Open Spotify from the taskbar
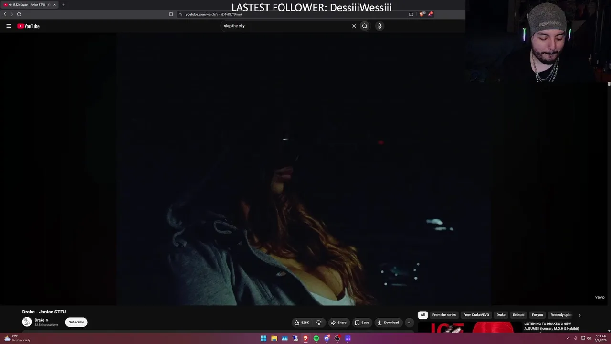This screenshot has width=611, height=344. [x=316, y=338]
